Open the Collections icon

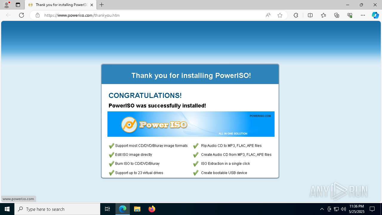point(337,15)
